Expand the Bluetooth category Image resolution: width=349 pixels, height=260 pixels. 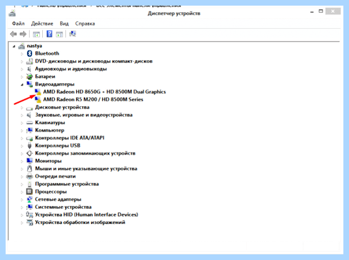pos(22,54)
